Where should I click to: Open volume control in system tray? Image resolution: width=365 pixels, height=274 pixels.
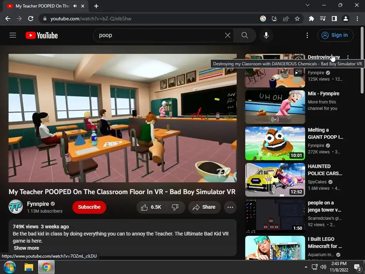(323, 267)
